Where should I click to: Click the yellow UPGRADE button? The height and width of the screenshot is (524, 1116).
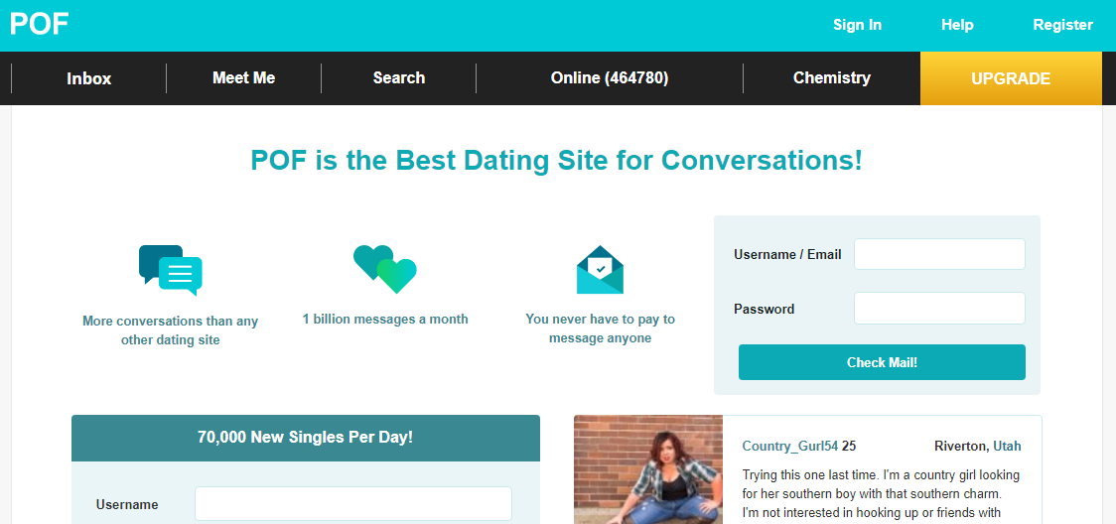click(1011, 78)
